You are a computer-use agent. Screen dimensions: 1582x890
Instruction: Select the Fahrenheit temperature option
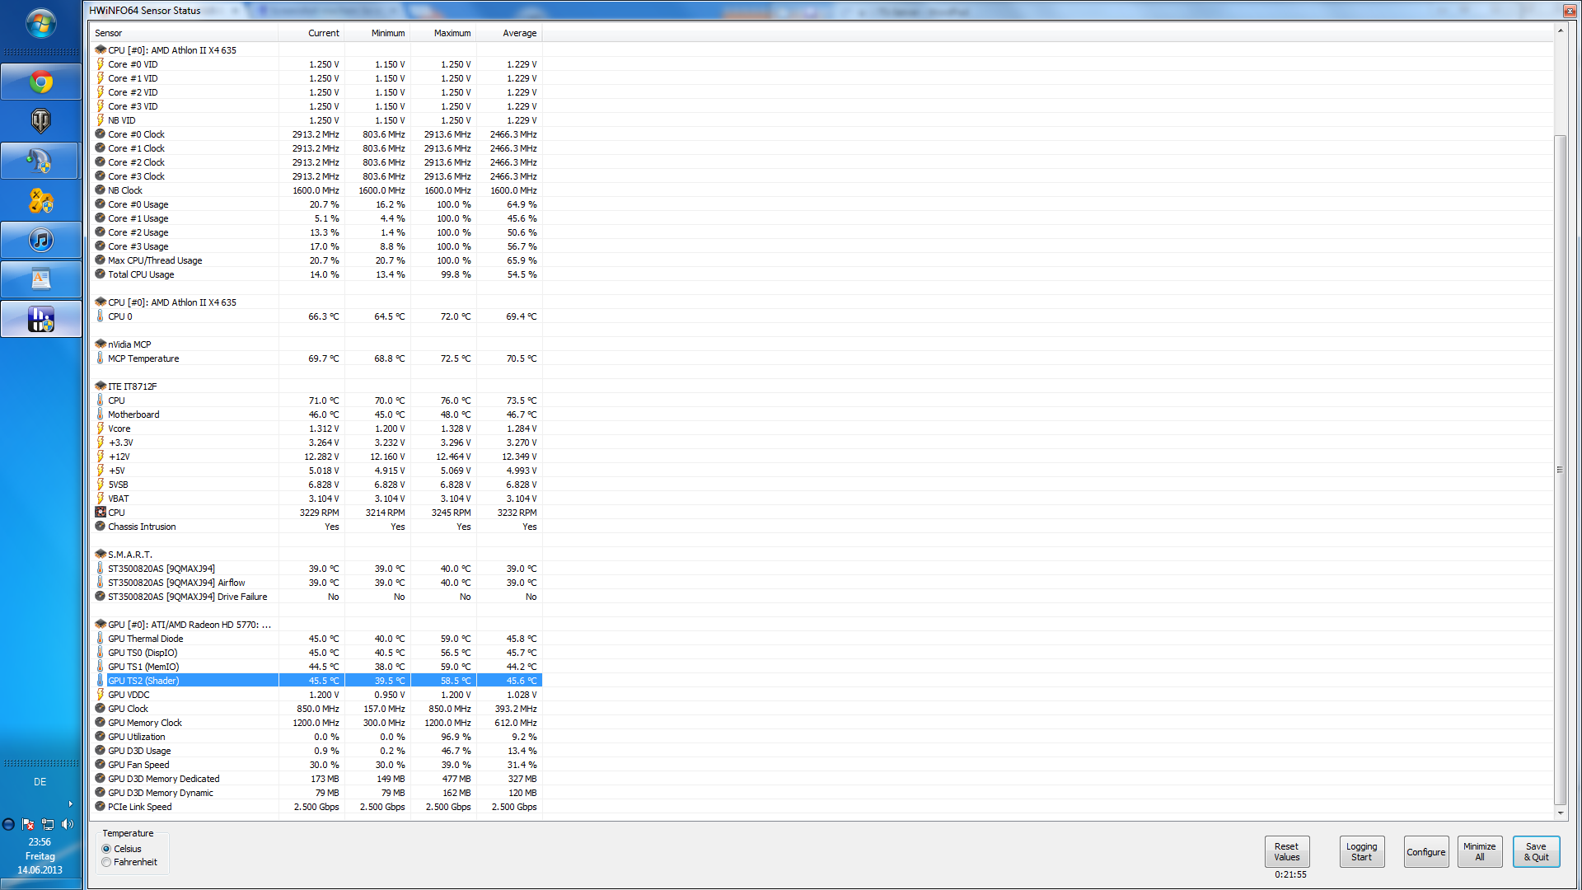point(106,862)
